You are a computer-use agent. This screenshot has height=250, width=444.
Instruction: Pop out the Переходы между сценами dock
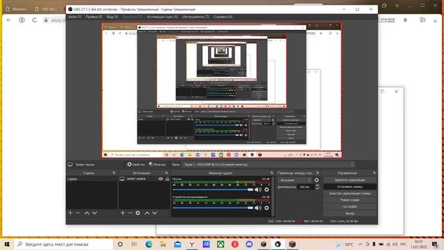(x=318, y=173)
